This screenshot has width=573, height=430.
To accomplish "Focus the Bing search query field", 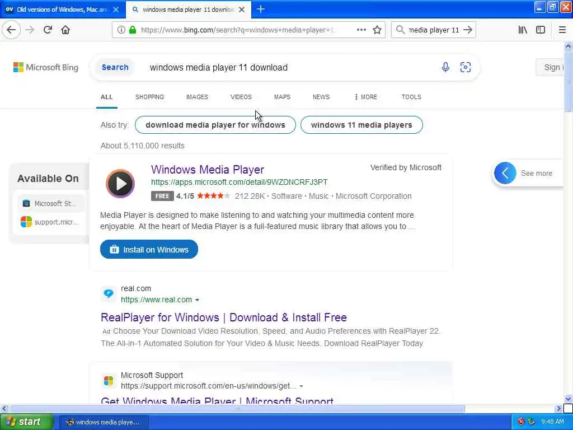I will pos(289,67).
